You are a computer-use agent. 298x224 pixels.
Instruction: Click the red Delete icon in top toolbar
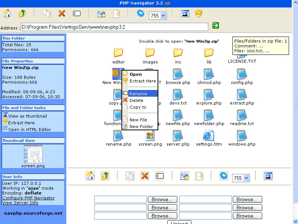click(62, 13)
